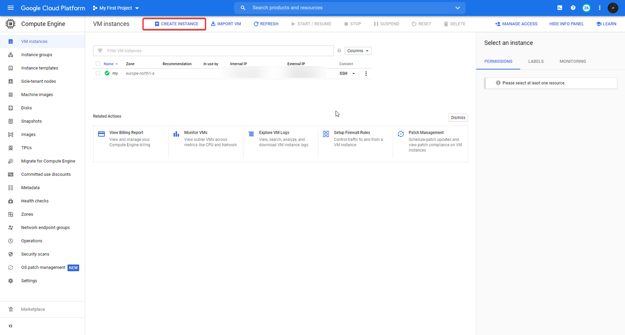
Task: Click Migrate for Compute Engine icon
Action: click(10, 161)
